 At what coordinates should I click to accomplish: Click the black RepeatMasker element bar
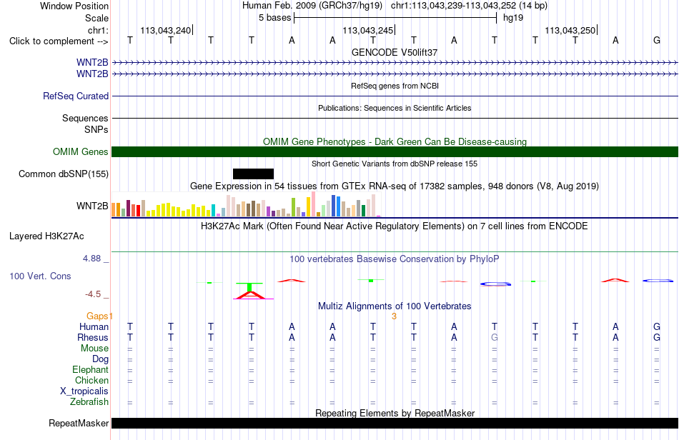pyautogui.click(x=395, y=423)
